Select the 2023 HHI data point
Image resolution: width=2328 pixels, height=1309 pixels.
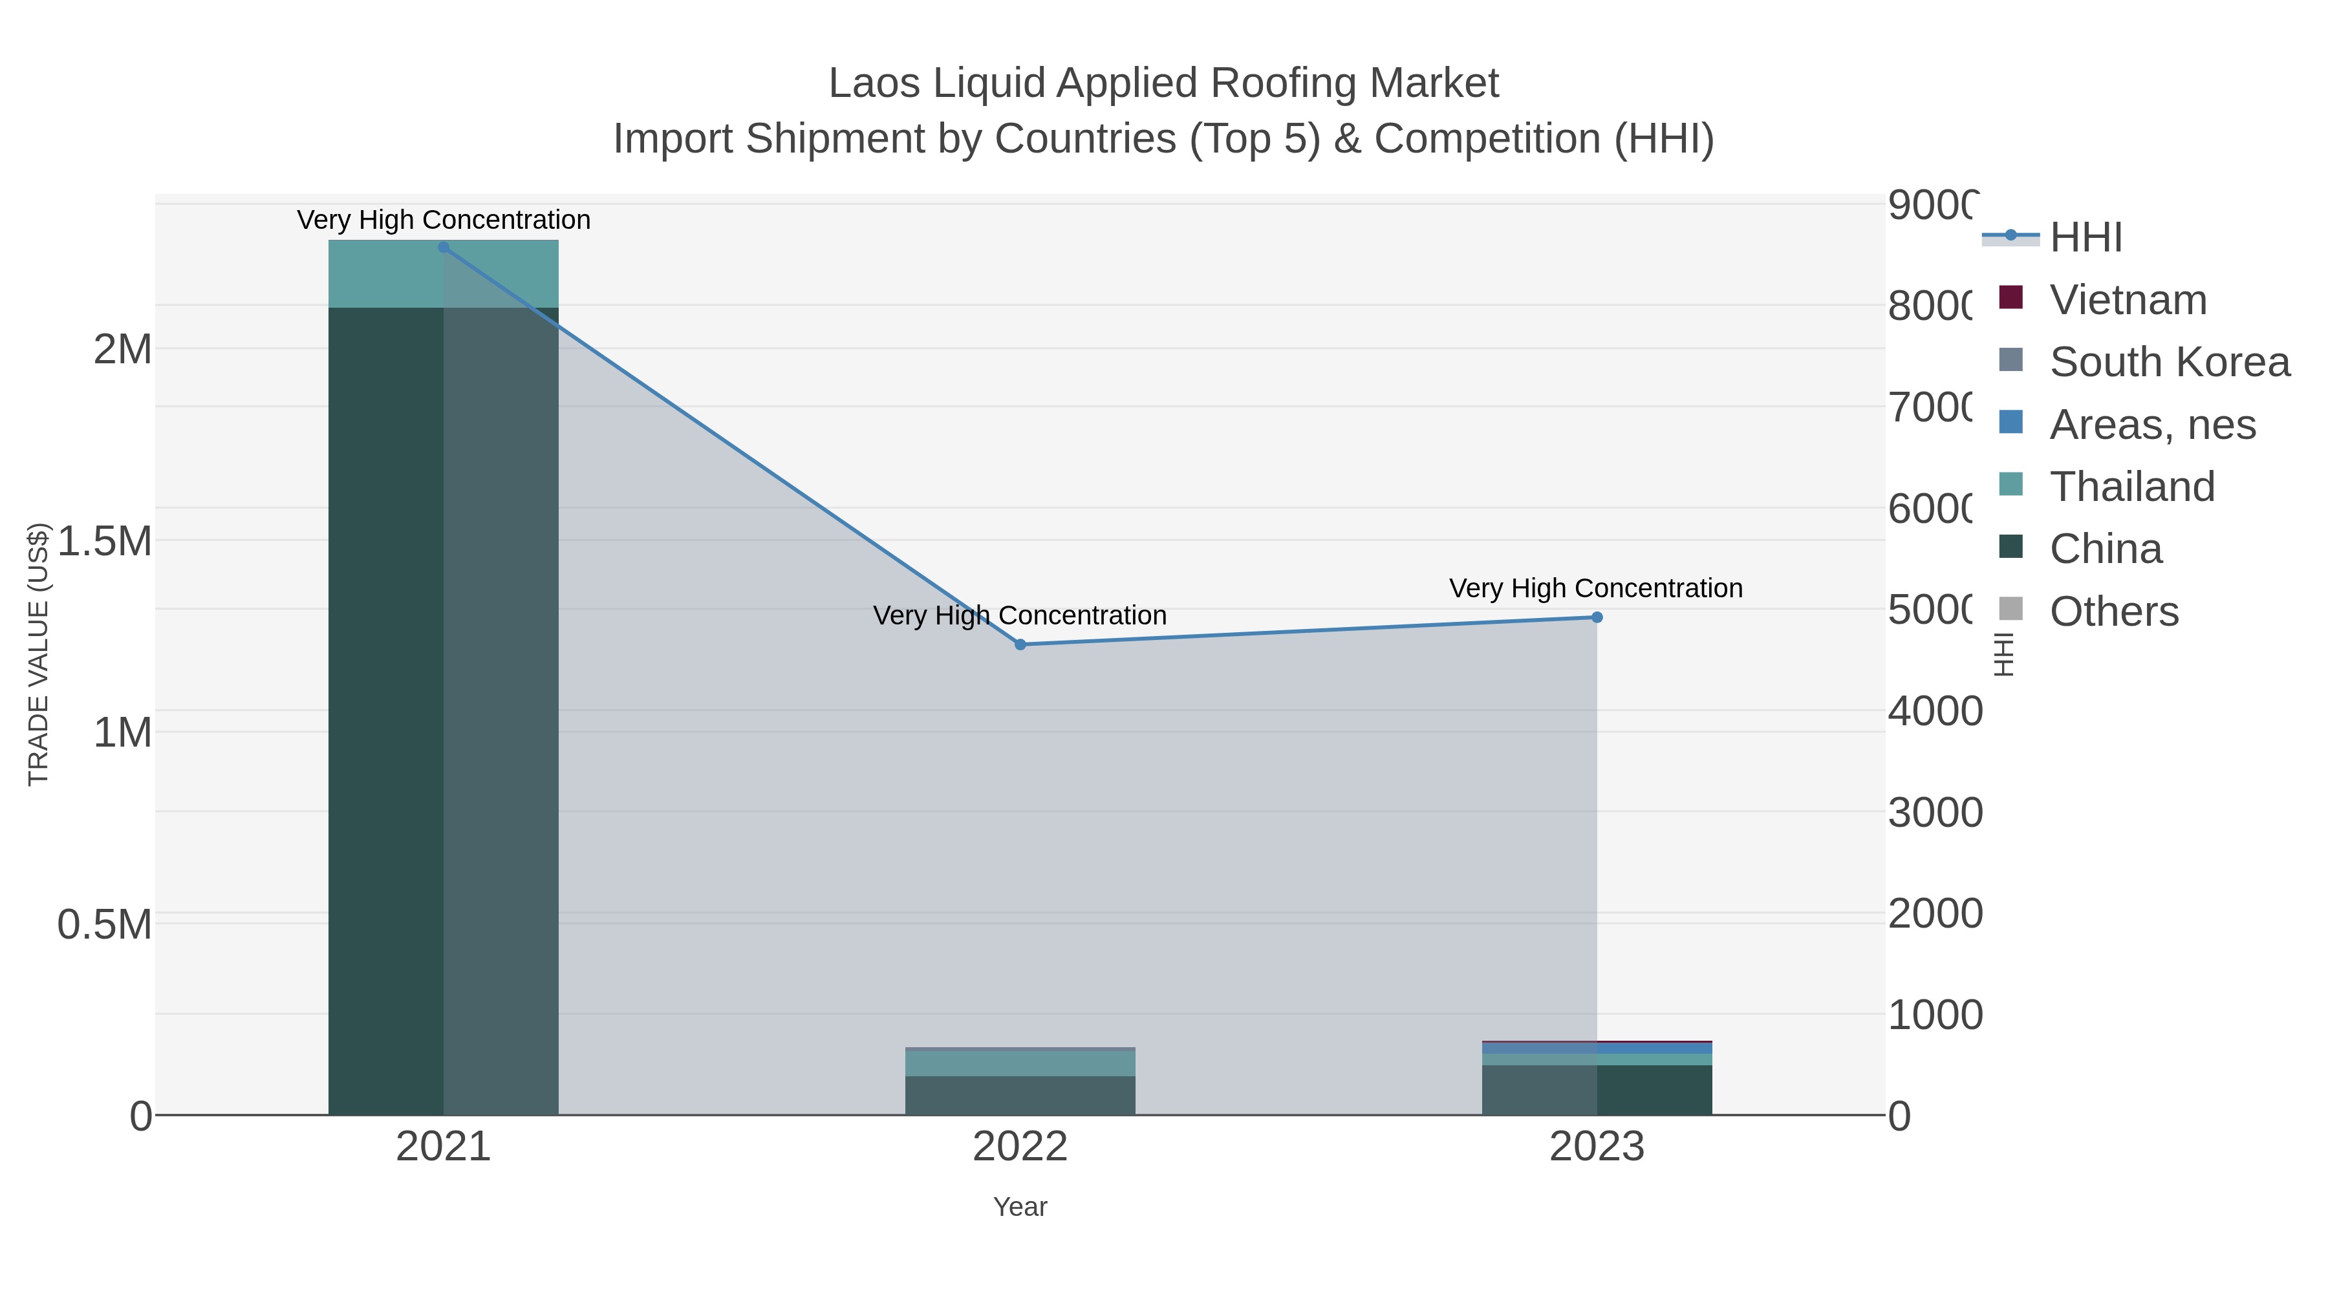tap(1597, 617)
